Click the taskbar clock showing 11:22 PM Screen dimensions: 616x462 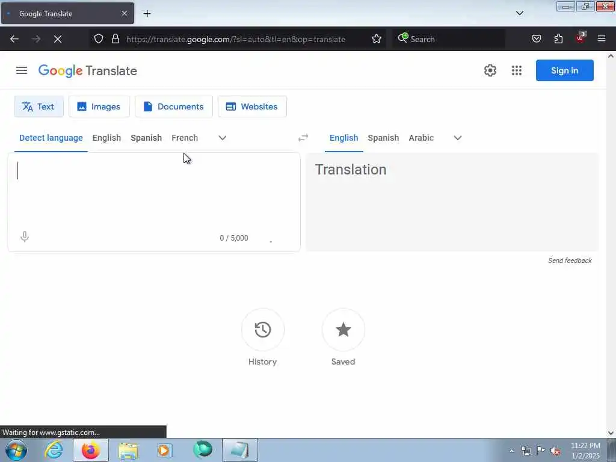585,451
